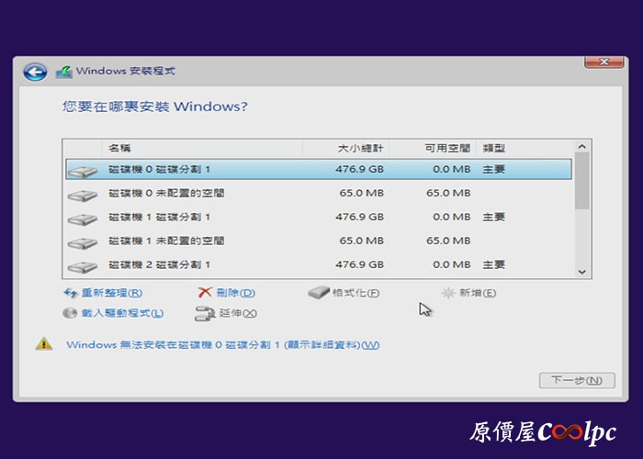Click the Windows setup icon in title bar
Screen dimensions: 643x459
(64, 72)
